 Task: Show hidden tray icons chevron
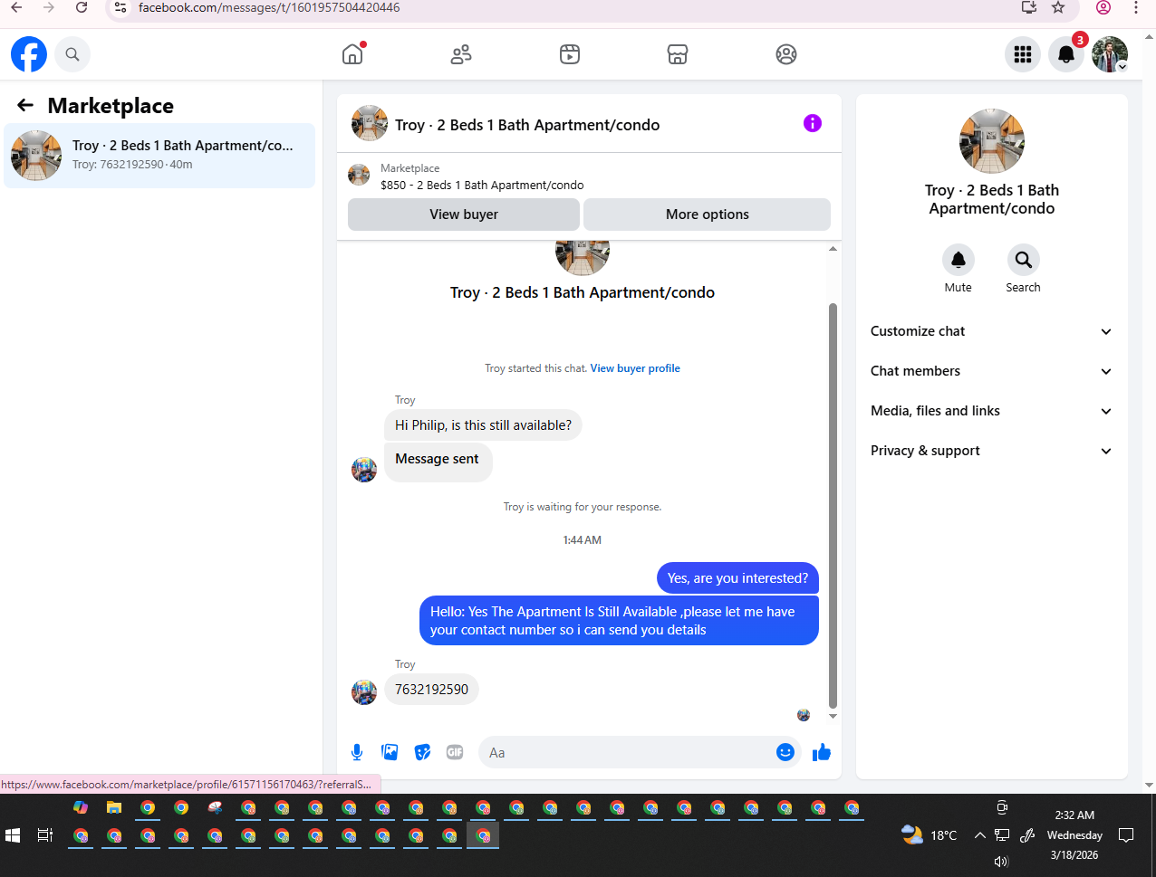coord(979,835)
